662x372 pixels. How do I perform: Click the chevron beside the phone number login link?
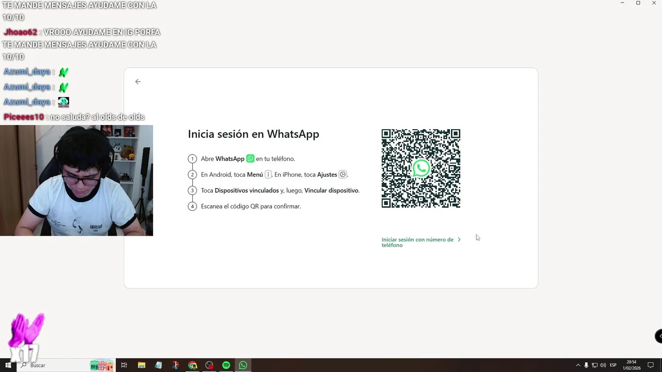click(x=459, y=240)
